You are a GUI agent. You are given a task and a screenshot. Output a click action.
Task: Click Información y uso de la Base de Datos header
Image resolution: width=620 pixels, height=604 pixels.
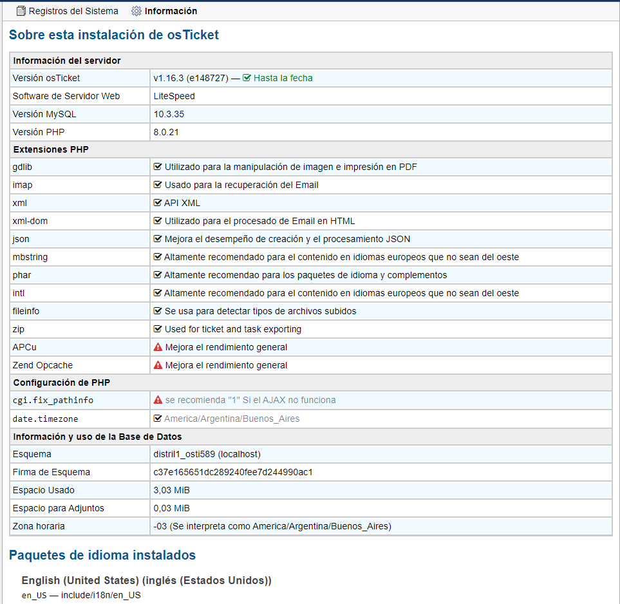[x=98, y=437]
